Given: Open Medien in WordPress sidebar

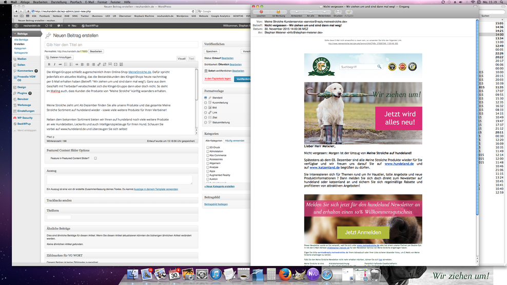Looking at the screenshot, I should tap(22, 59).
